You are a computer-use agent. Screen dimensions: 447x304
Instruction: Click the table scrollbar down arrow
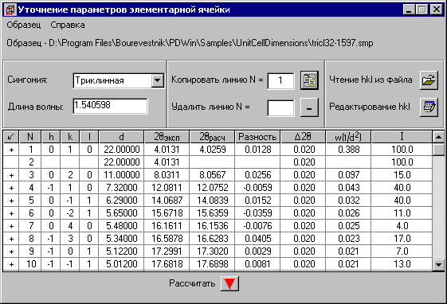pos(438,265)
